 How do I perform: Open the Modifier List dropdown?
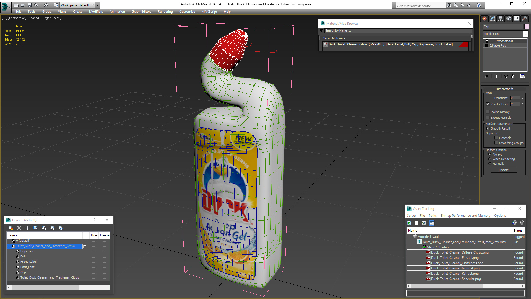[525, 34]
